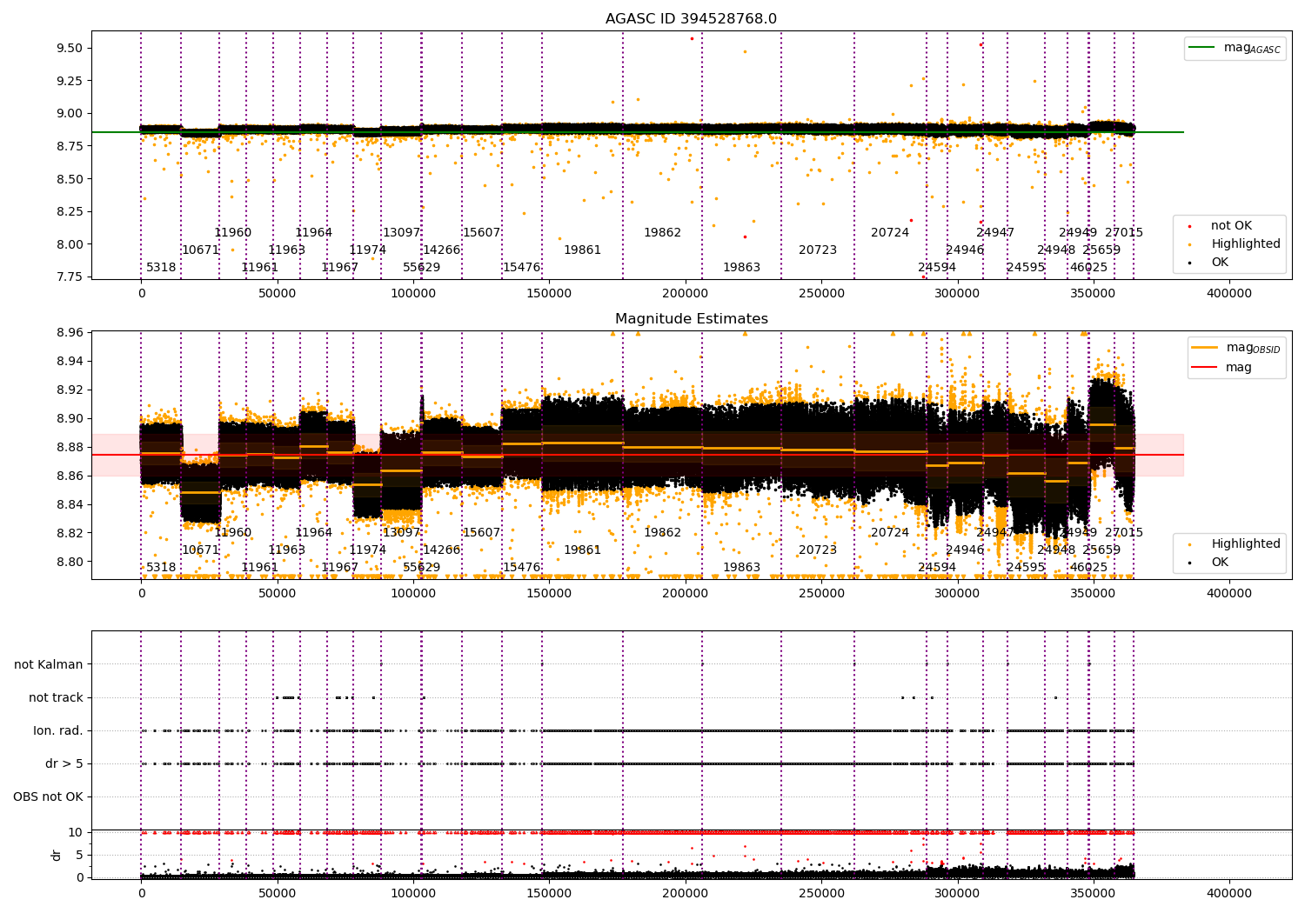This screenshot has height=913, width=1305.
Task: Click the 150000 x-axis tick in middle plot
Action: click(550, 594)
